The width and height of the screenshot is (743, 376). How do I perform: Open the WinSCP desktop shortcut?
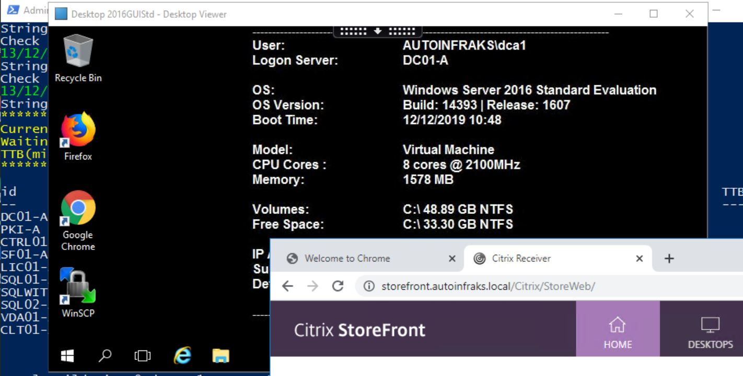point(78,293)
